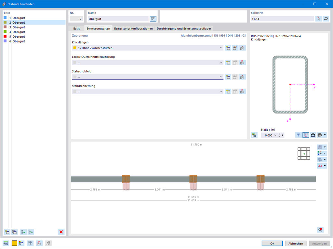Screen dimensions: 333x249
Task: Click the red X delete icon
Action: 61,232
